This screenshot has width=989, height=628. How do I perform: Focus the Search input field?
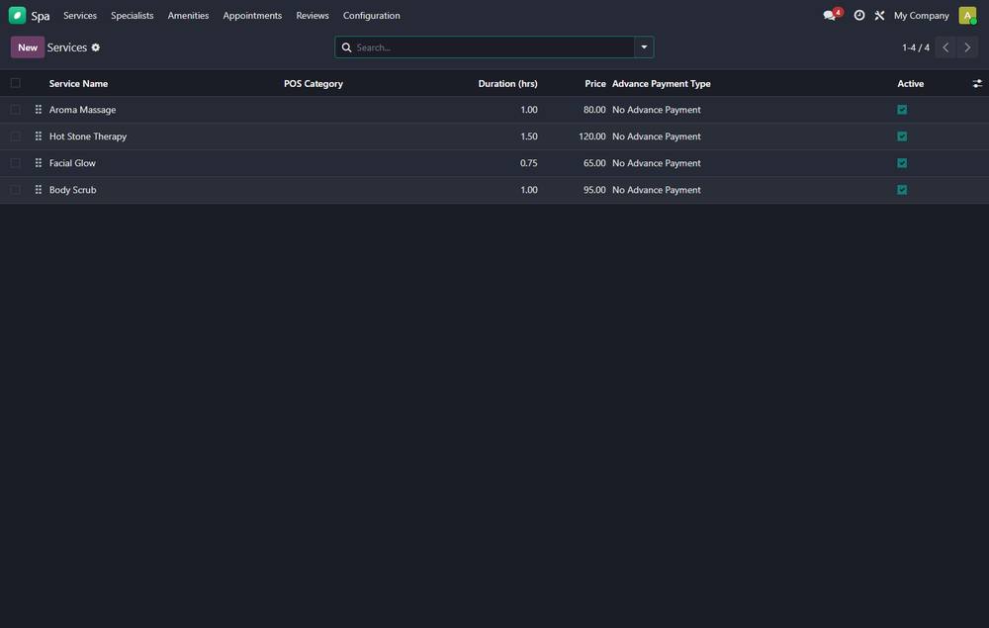click(x=494, y=47)
